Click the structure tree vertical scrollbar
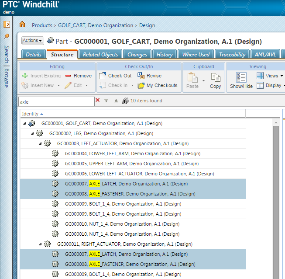The image size is (285, 279). tap(276, 202)
